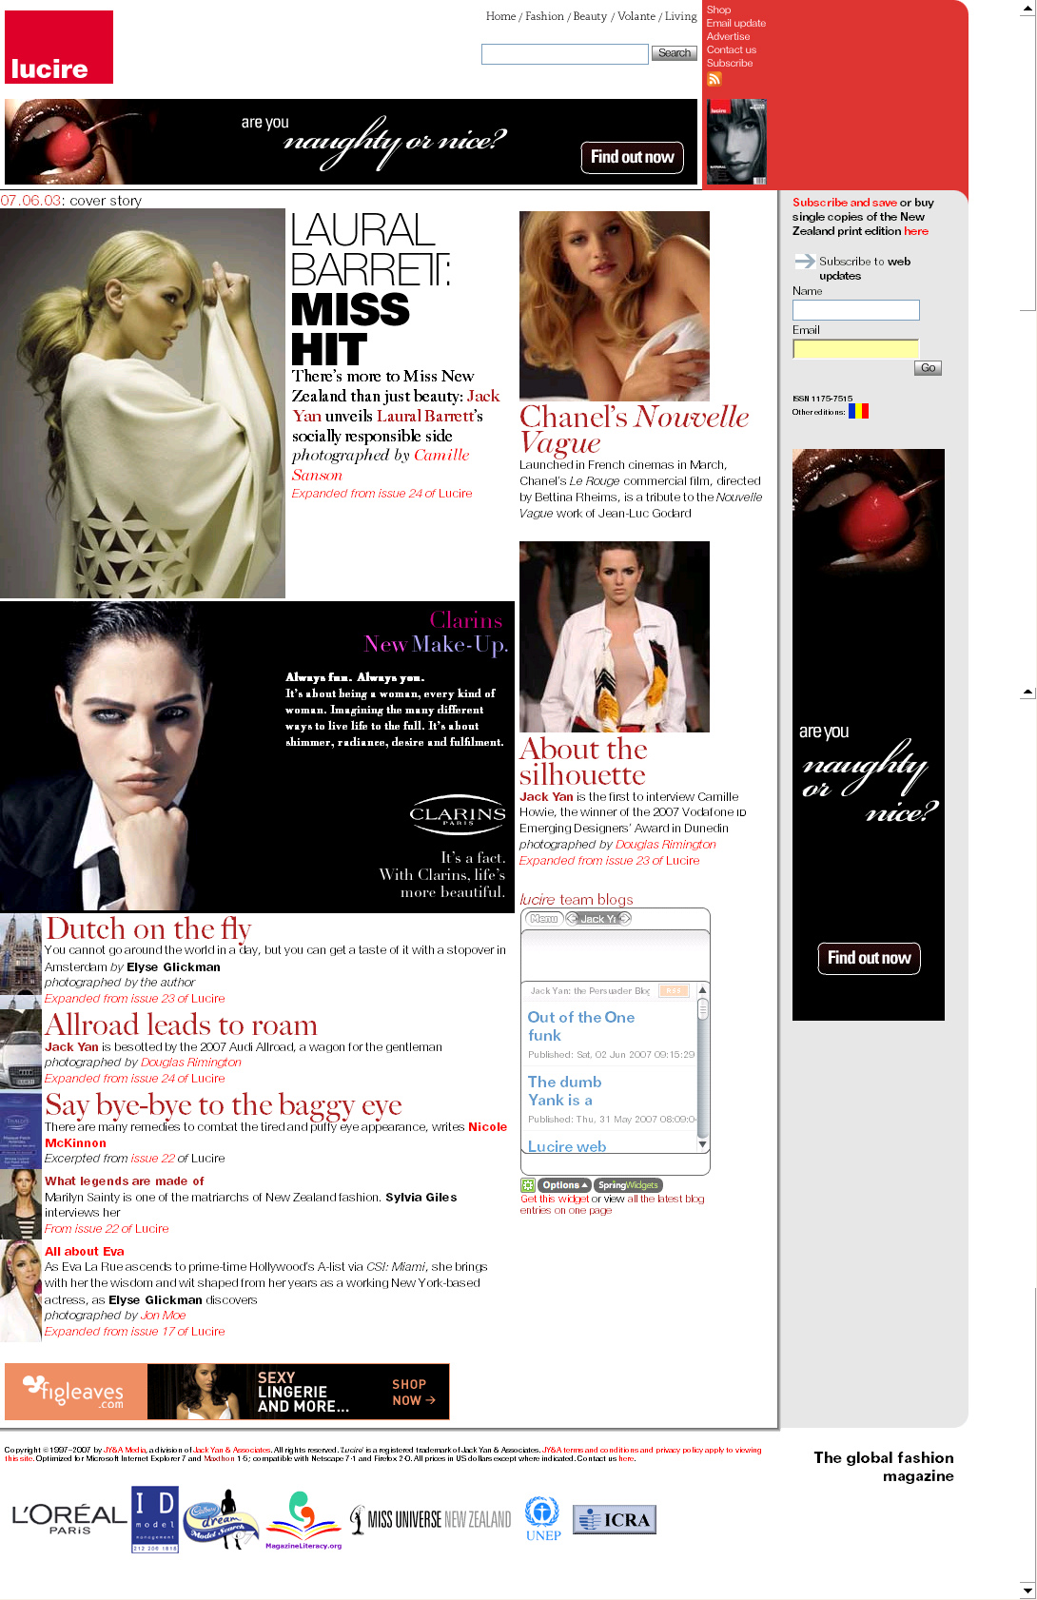
Task: Click the Contact us link
Action: point(732,49)
